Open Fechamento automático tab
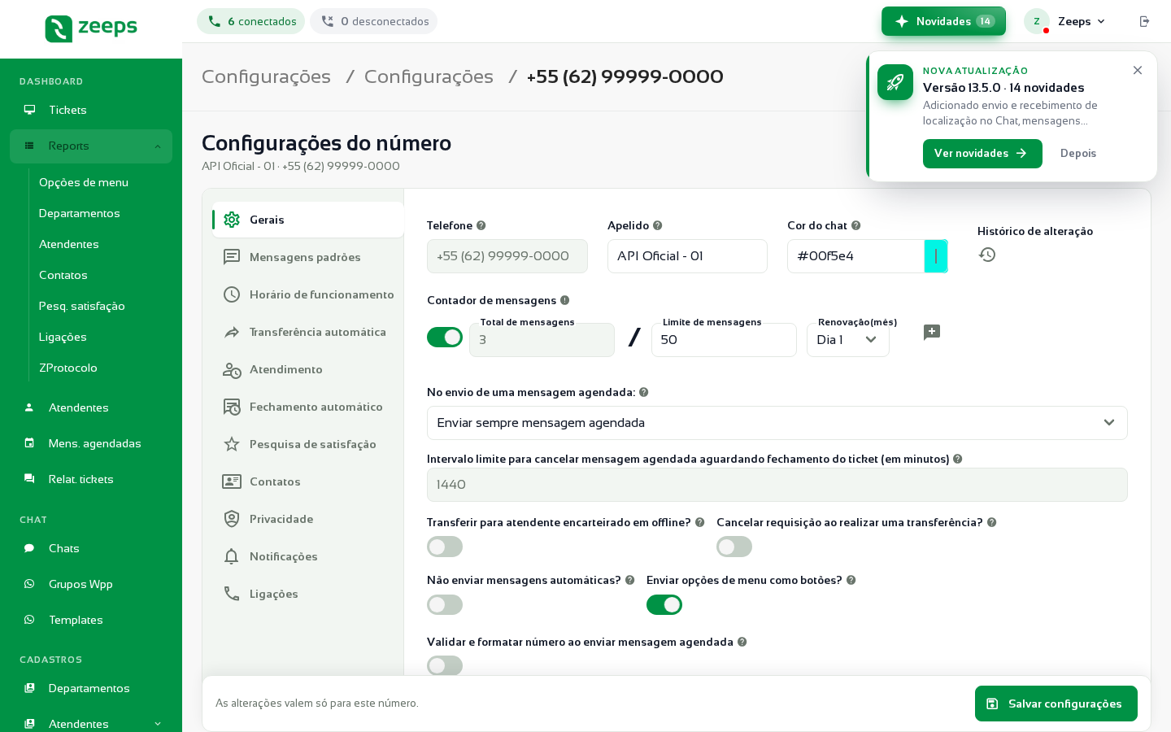This screenshot has width=1171, height=732. pyautogui.click(x=308, y=407)
